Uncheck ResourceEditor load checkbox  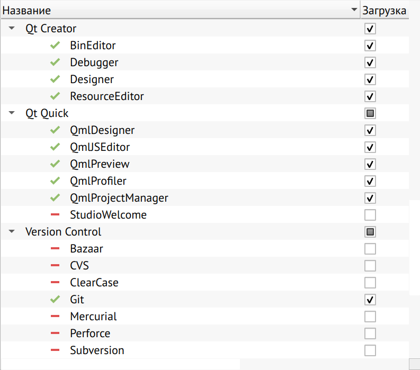[x=370, y=96]
